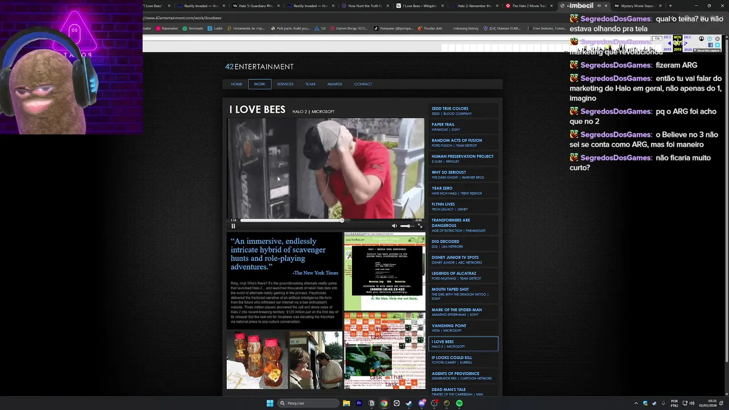The width and height of the screenshot is (729, 410).
Task: Open the Paper Trail project link
Action: 463,127
